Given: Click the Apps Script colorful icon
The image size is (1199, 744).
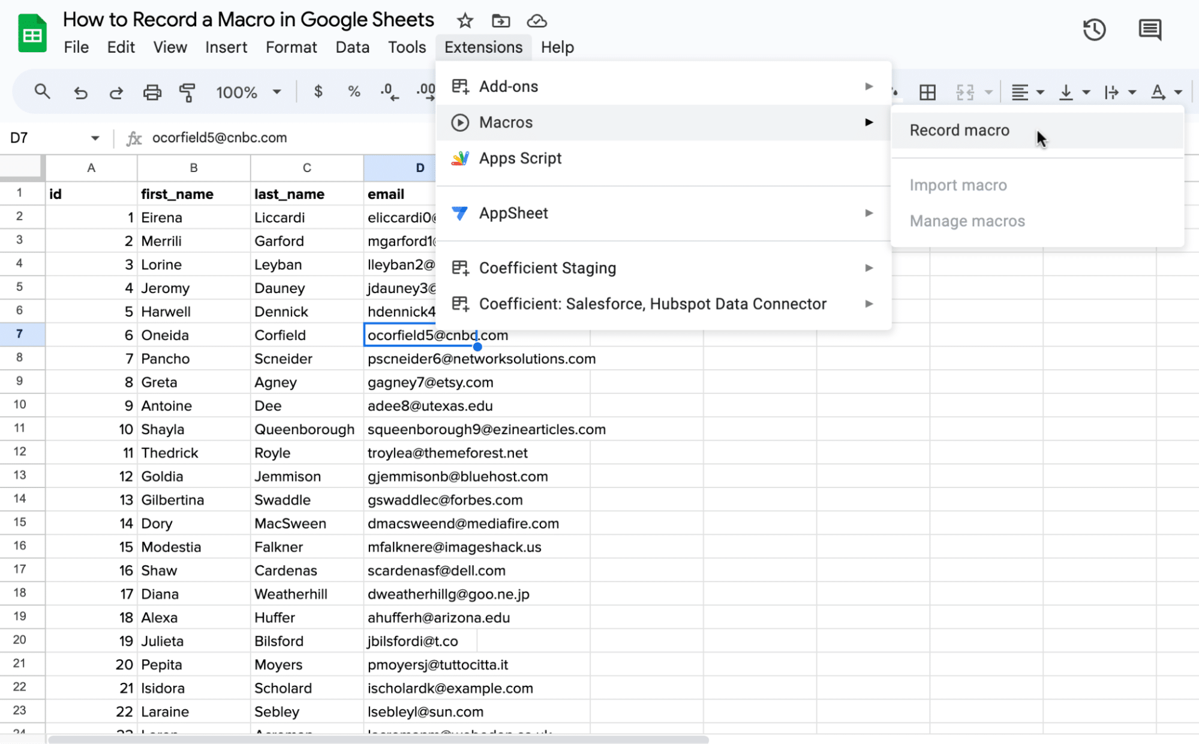Looking at the screenshot, I should (x=460, y=158).
